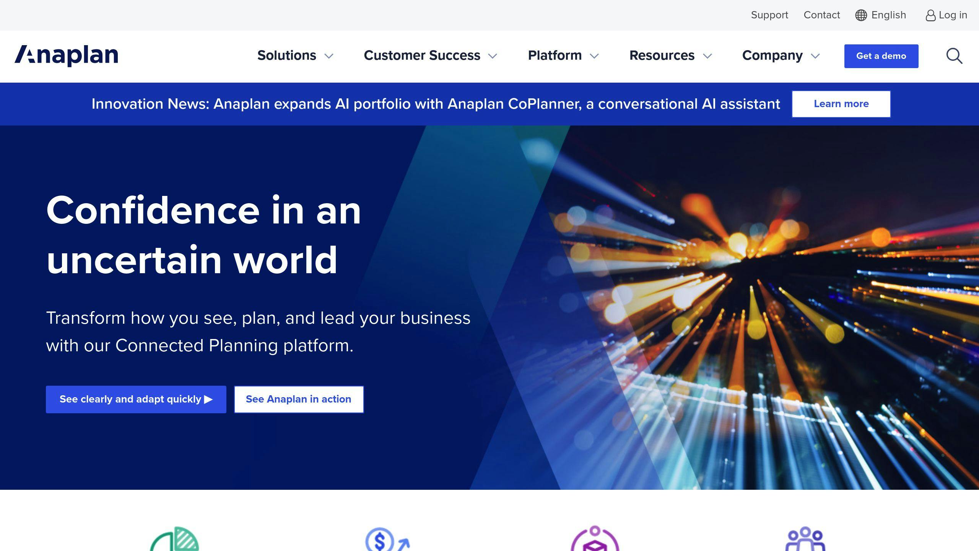Click the user profile icon beside Log in
Screen dimensions: 979x551
(x=930, y=15)
